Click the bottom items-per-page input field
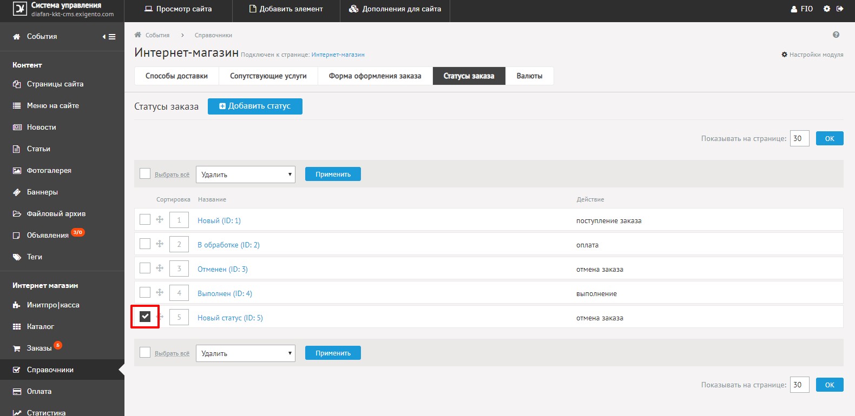 pos(800,385)
